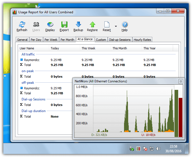Select the At a Glance tab

(x=85, y=39)
